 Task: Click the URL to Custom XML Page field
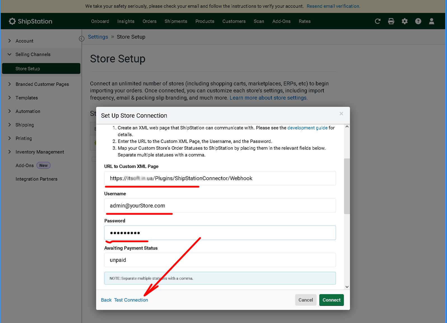click(220, 178)
